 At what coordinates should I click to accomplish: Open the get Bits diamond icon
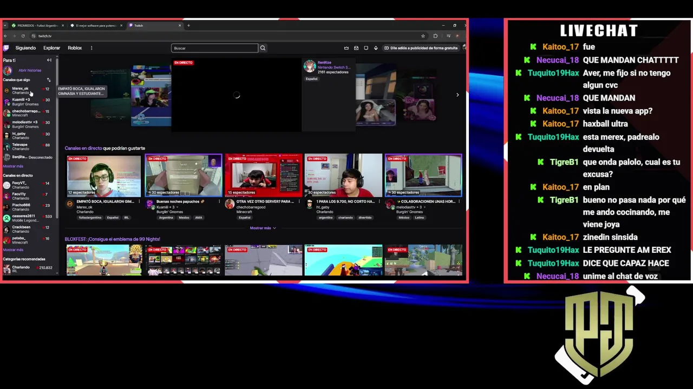pos(376,48)
